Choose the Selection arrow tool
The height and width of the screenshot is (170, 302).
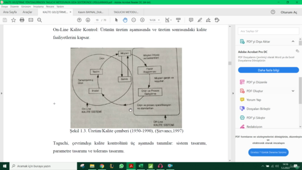click(x=117, y=20)
